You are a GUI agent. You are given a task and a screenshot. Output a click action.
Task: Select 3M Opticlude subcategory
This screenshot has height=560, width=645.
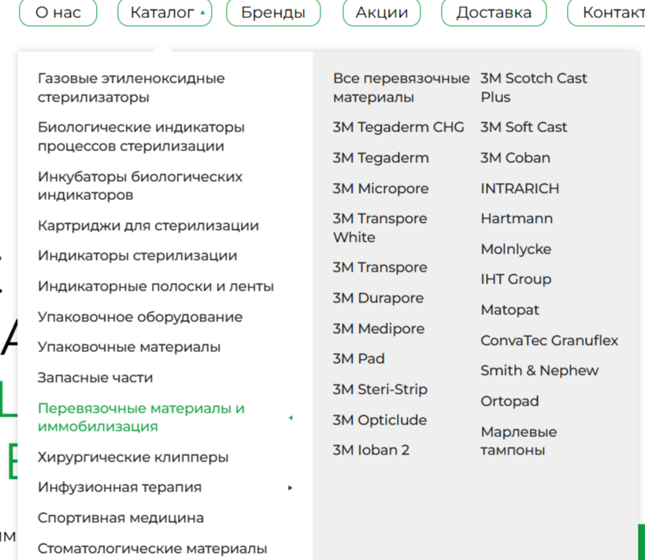(380, 420)
